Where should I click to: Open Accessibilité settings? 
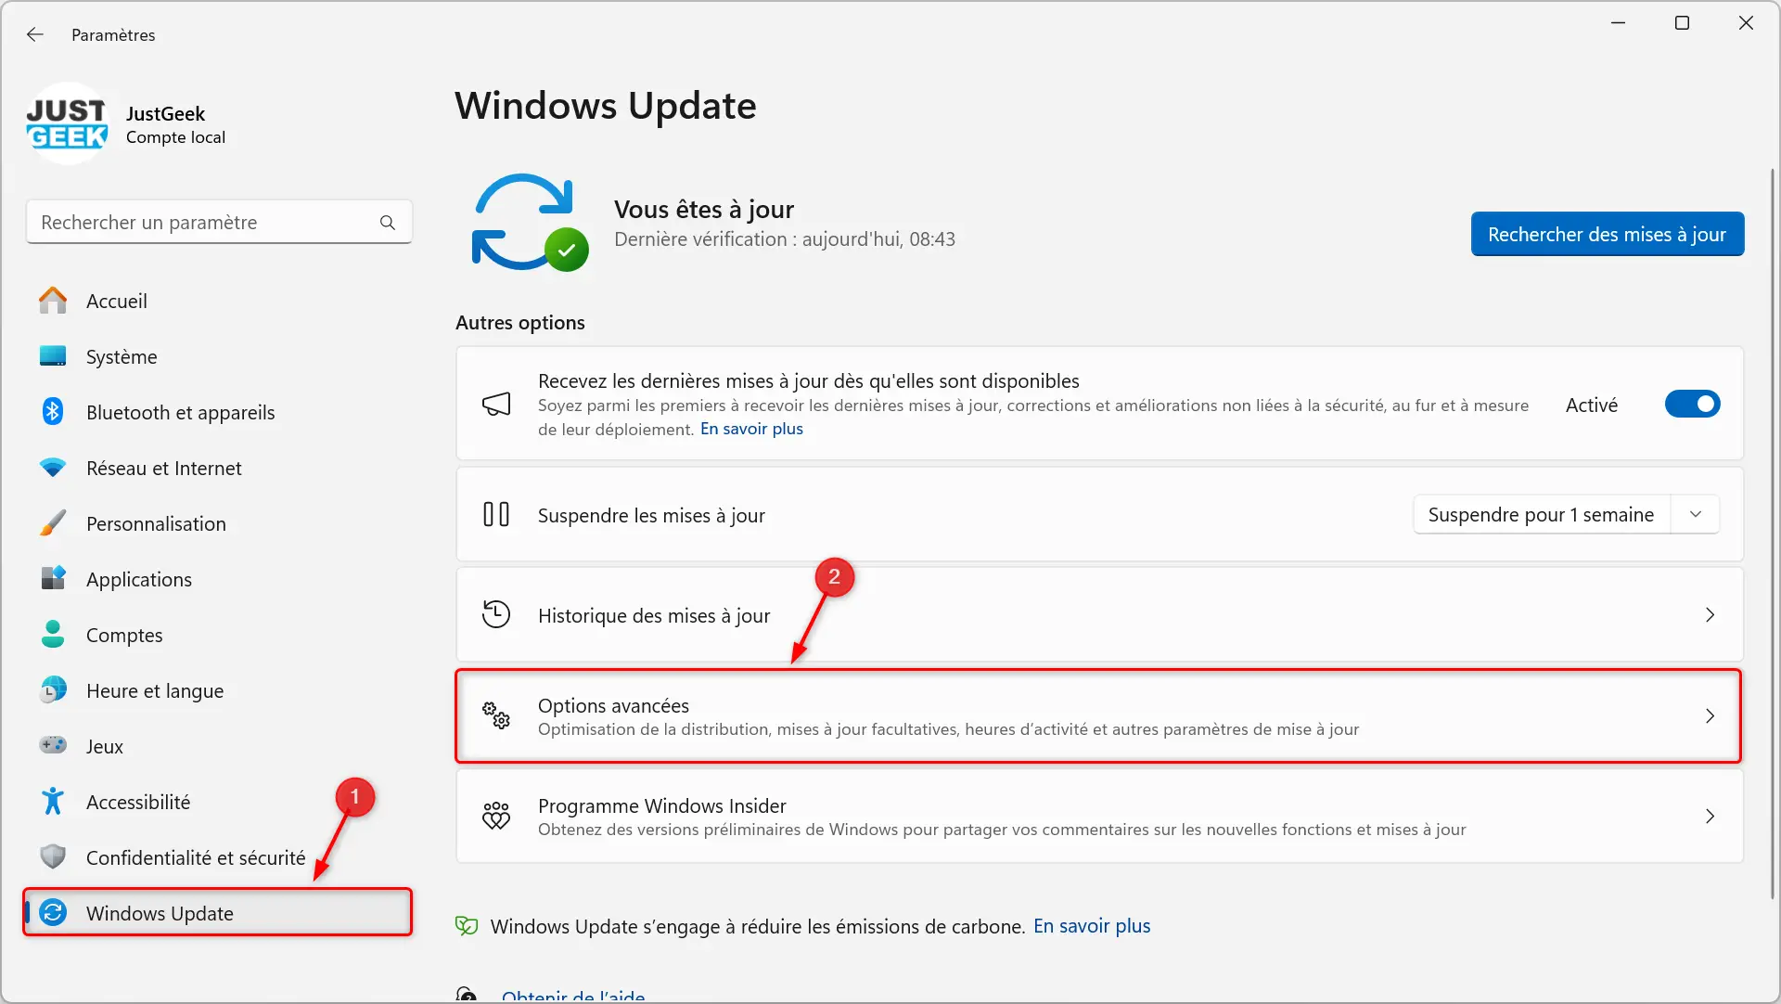pyautogui.click(x=219, y=802)
